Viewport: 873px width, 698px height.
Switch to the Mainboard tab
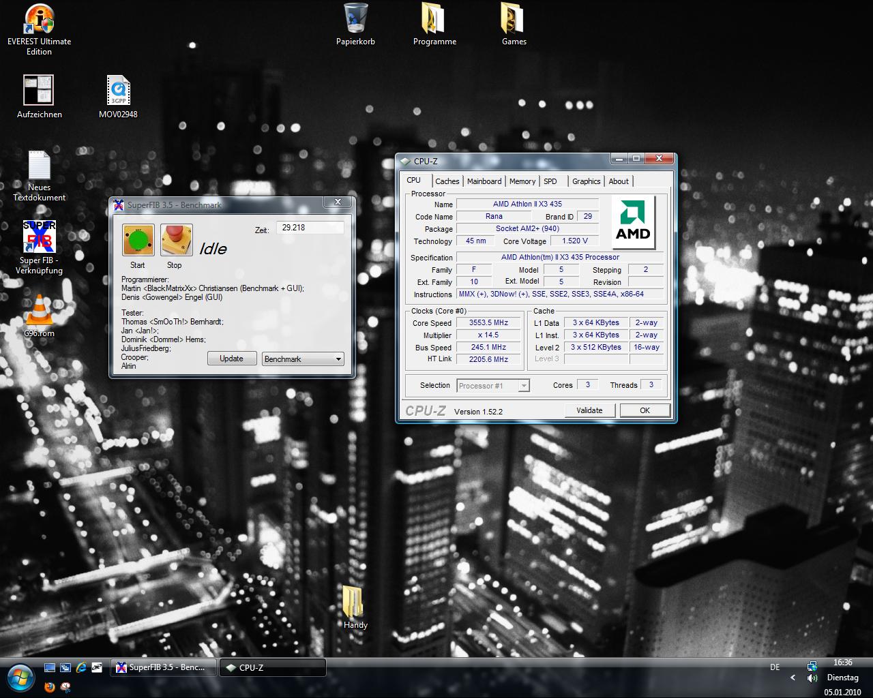484,181
